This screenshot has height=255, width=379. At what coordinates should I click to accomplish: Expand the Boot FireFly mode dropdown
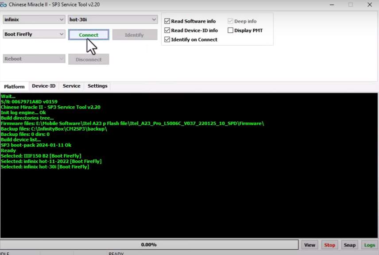[x=34, y=34]
